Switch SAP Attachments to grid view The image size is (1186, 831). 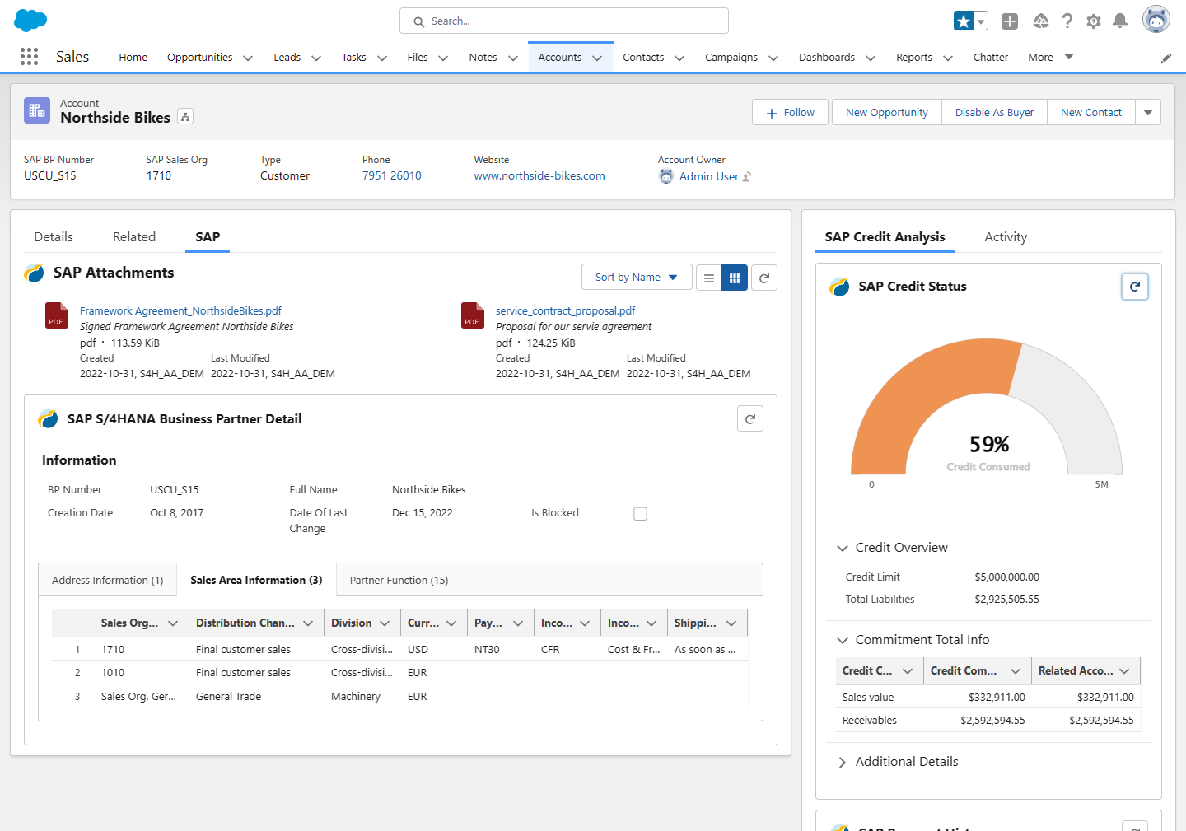click(735, 278)
